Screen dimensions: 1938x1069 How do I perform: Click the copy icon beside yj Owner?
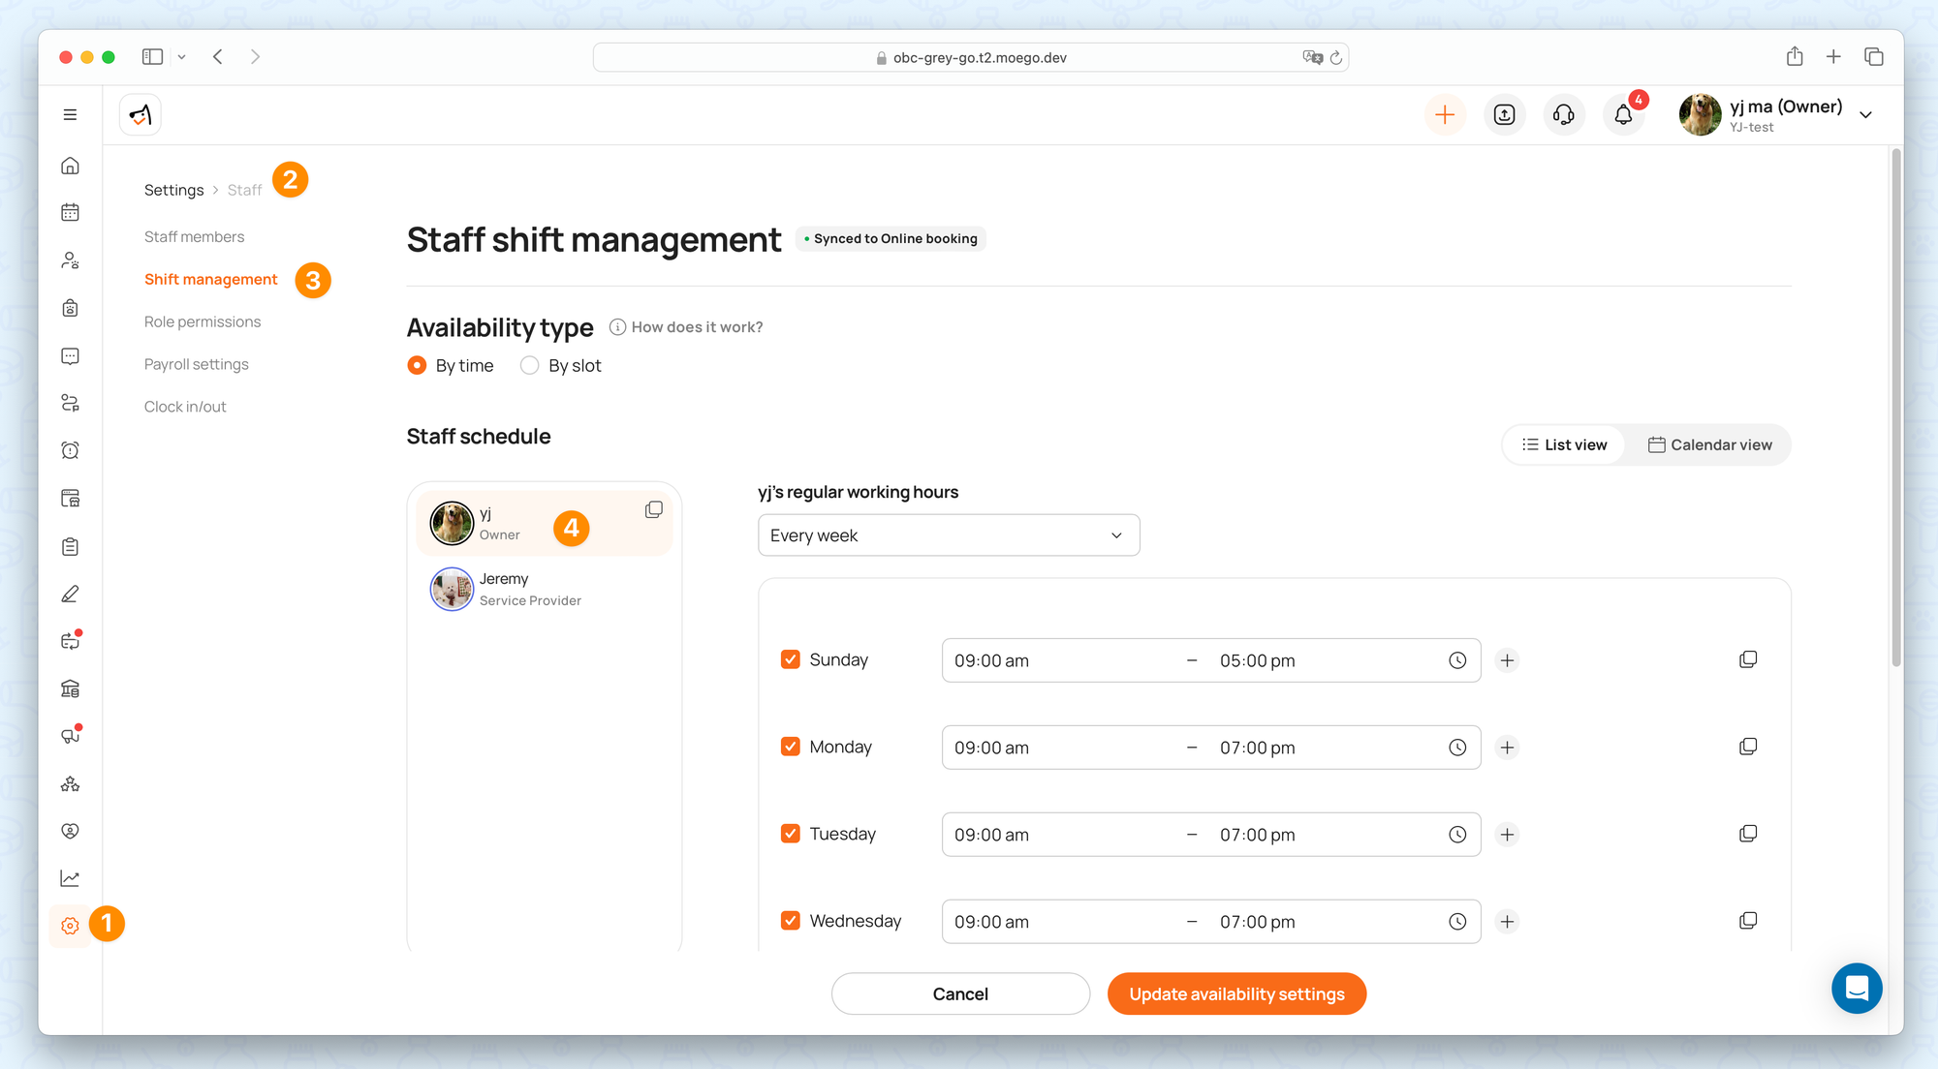(x=654, y=510)
